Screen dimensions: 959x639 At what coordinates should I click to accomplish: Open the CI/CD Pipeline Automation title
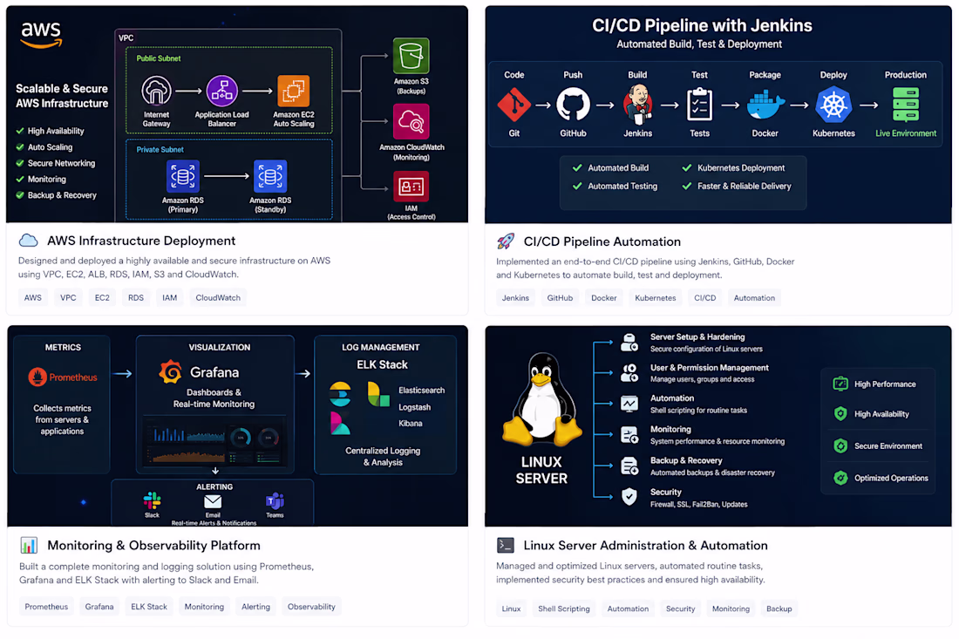pyautogui.click(x=602, y=241)
